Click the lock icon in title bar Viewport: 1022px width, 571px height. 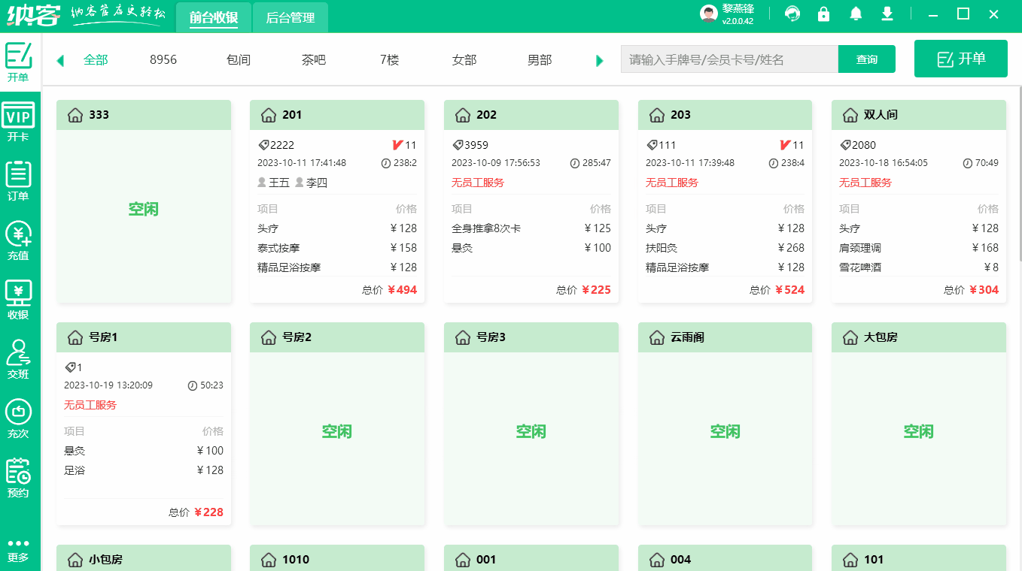823,14
